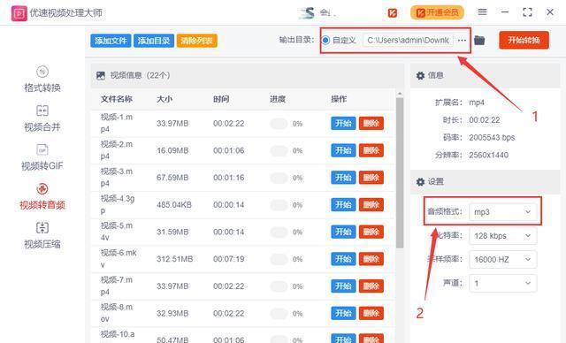Start conversion for 视频-4.3gp
Screen dimensions: 566x343
tap(343, 205)
